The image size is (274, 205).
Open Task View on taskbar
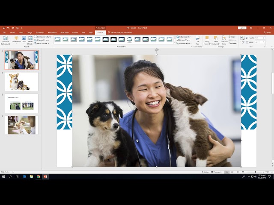pos(17,176)
